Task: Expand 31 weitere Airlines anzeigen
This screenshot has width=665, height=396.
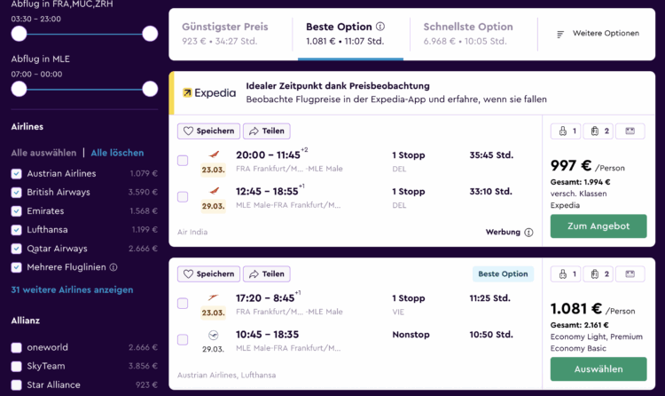Action: point(72,289)
